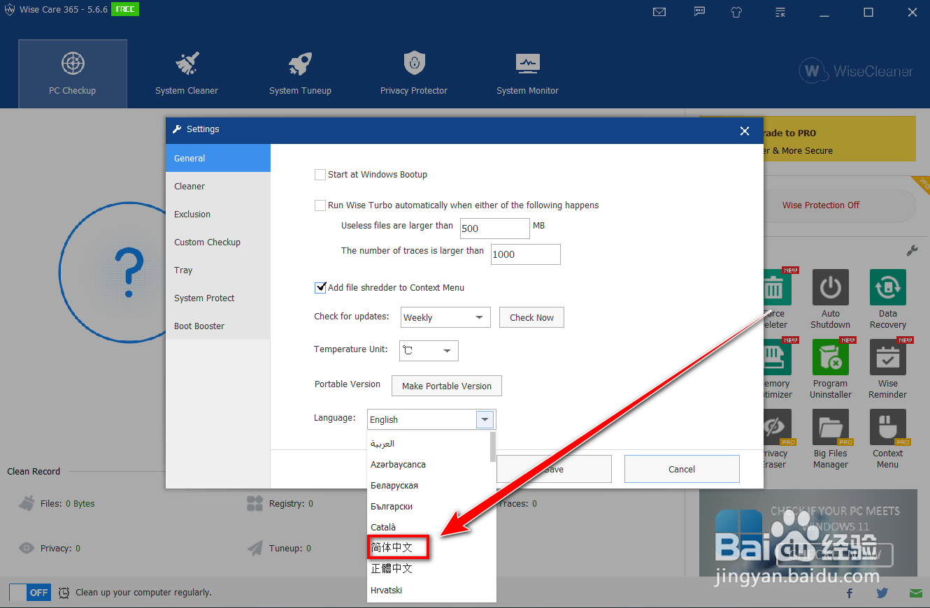Enable Start at Windows Bootup checkbox

(x=320, y=175)
